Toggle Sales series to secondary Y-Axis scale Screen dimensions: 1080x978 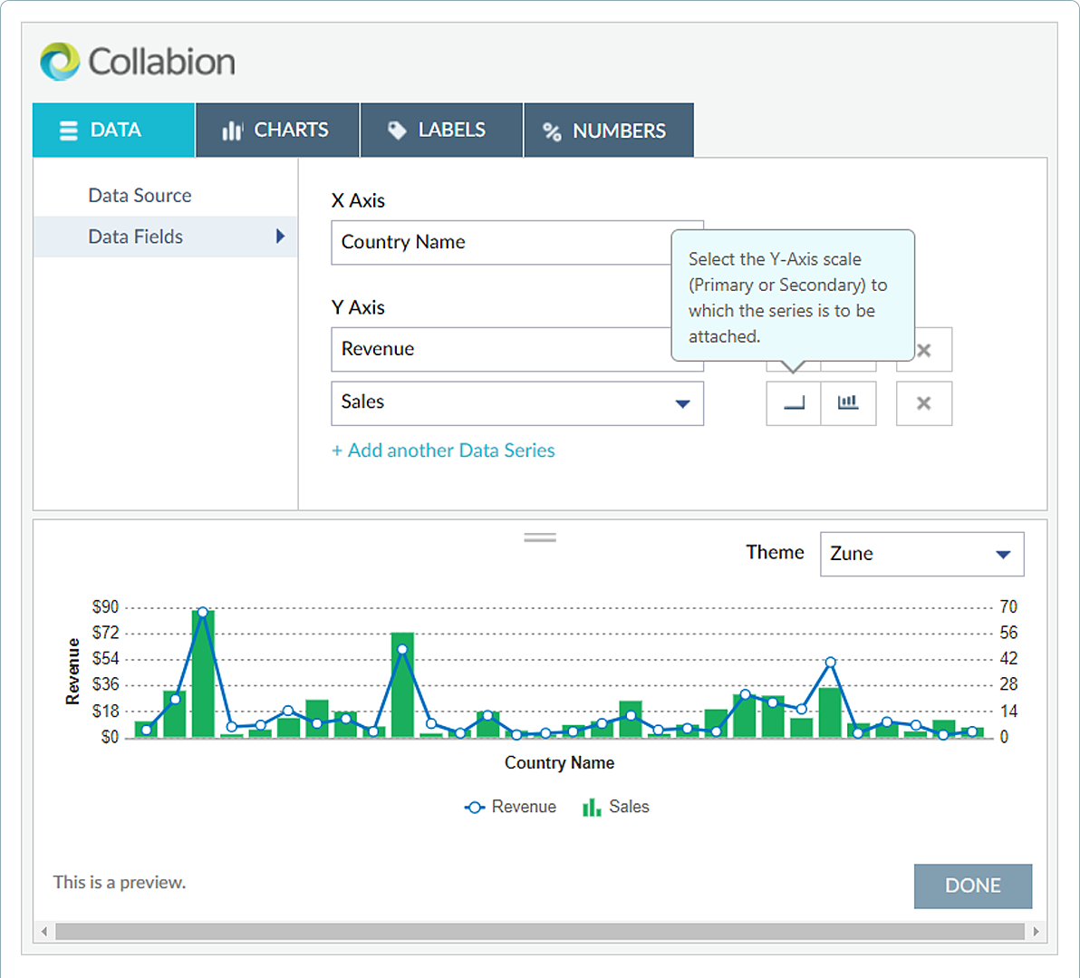pos(793,403)
